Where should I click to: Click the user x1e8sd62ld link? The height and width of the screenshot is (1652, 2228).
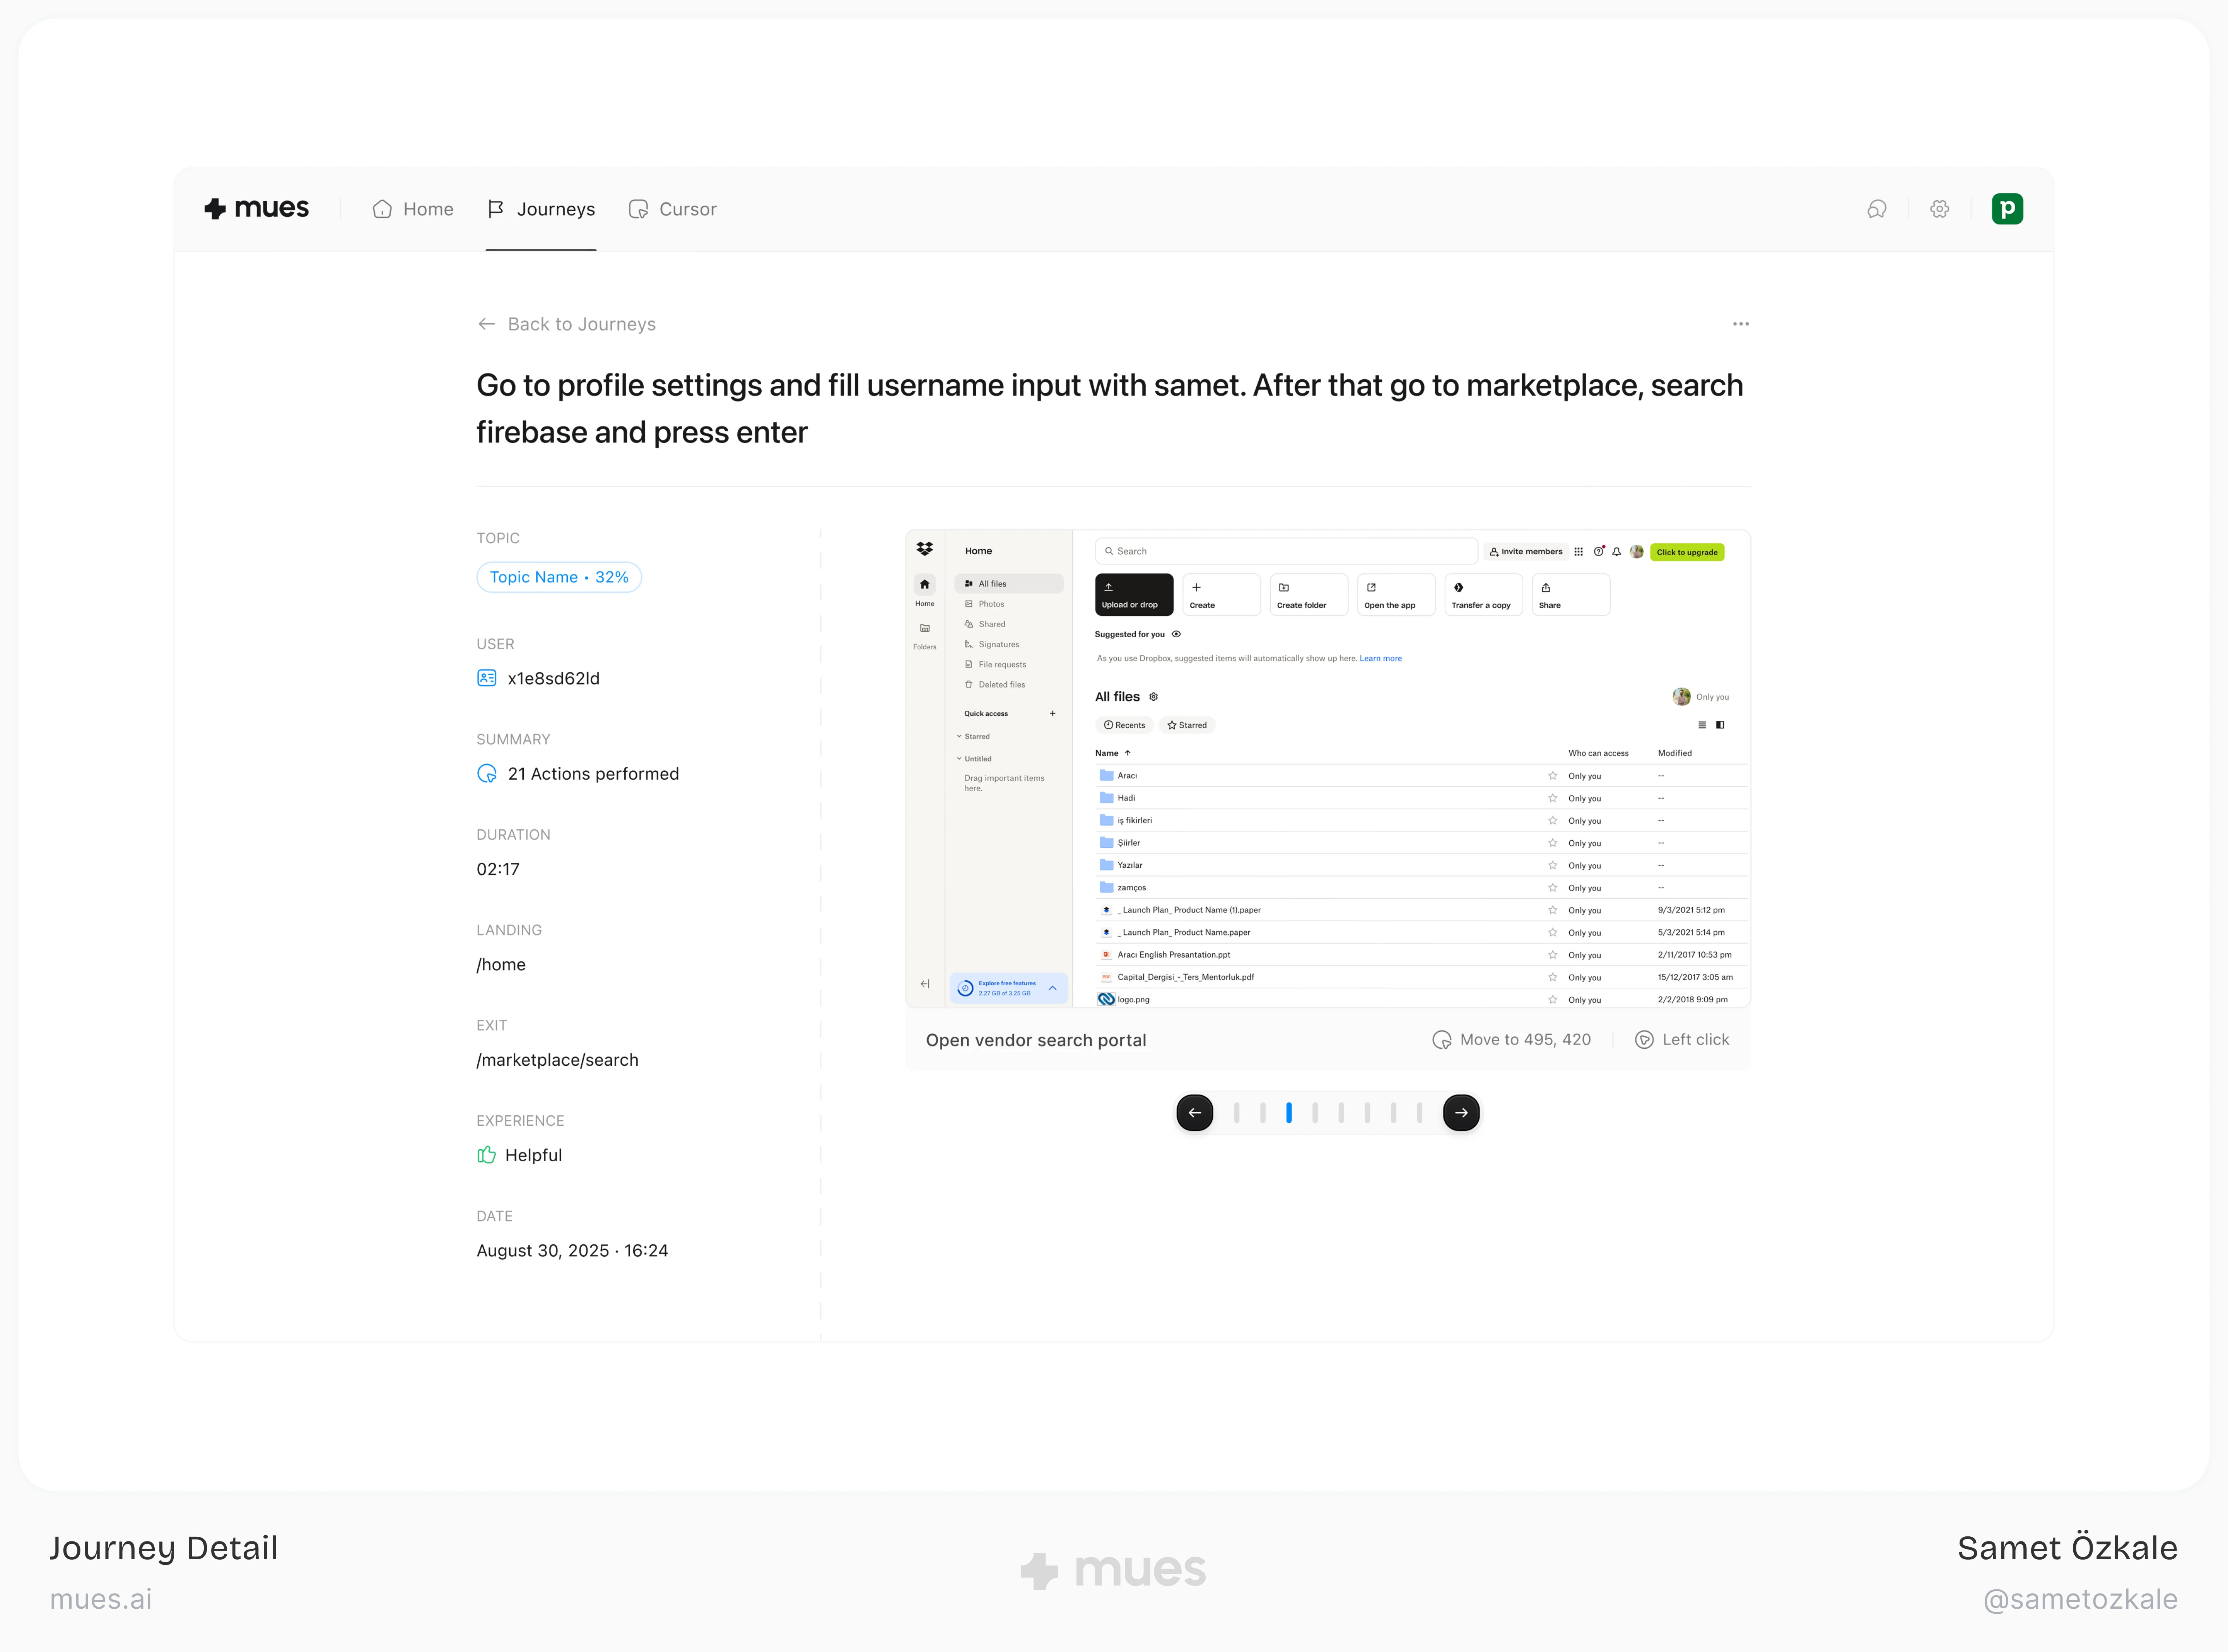(x=553, y=678)
